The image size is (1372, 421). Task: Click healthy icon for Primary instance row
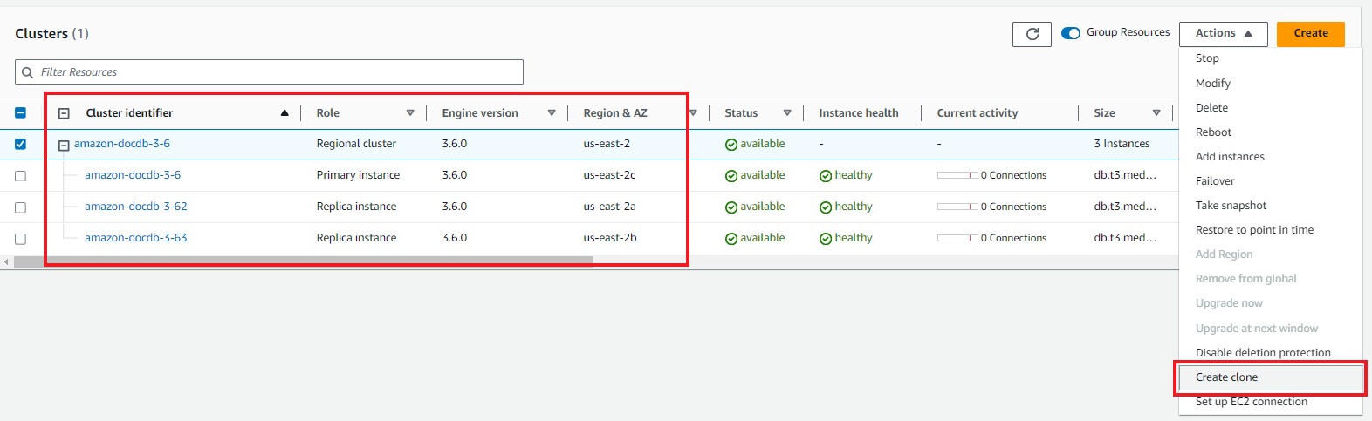(x=826, y=176)
